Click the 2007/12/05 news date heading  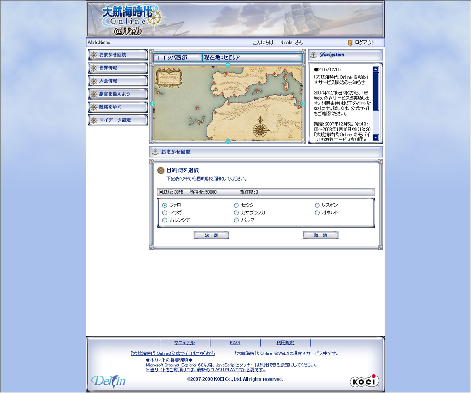click(x=327, y=70)
